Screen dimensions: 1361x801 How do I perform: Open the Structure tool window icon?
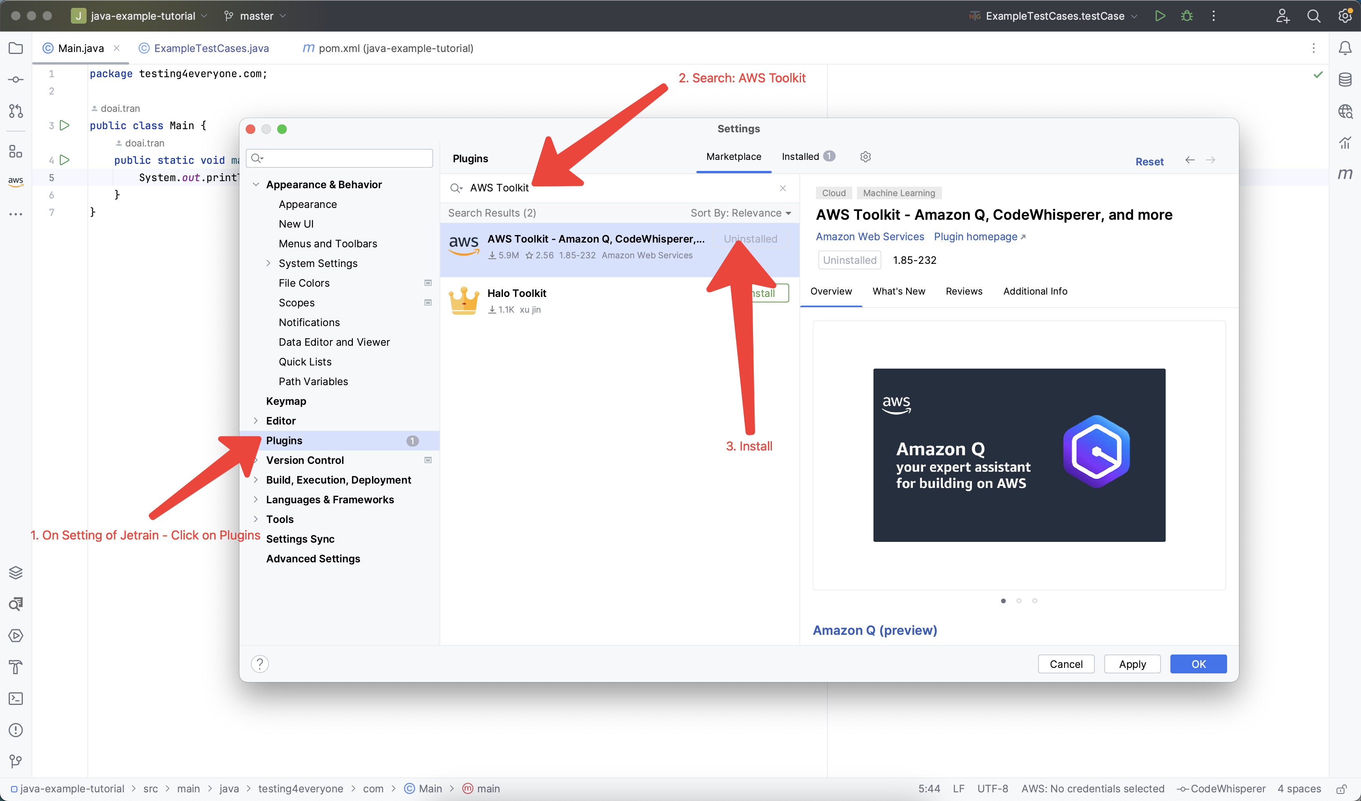tap(16, 151)
